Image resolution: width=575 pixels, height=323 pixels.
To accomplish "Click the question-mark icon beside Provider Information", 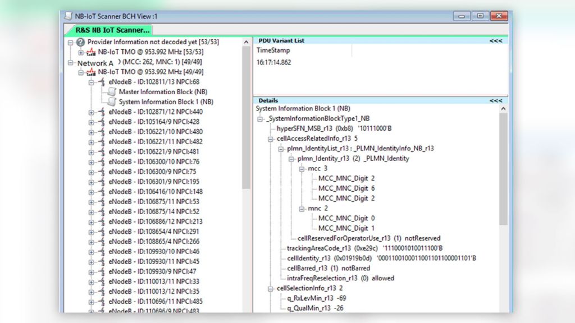I will [x=80, y=41].
